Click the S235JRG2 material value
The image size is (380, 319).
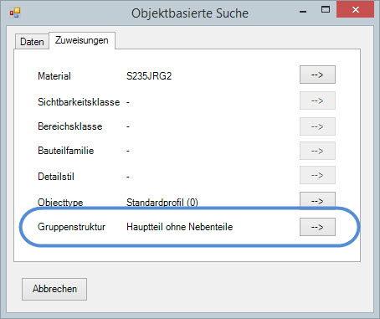[149, 76]
